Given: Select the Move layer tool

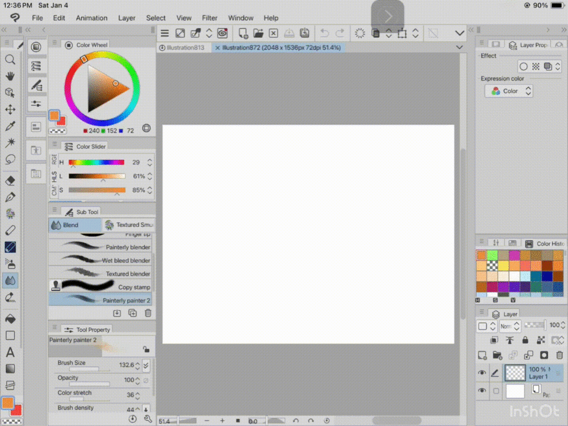Looking at the screenshot, I should (x=10, y=109).
